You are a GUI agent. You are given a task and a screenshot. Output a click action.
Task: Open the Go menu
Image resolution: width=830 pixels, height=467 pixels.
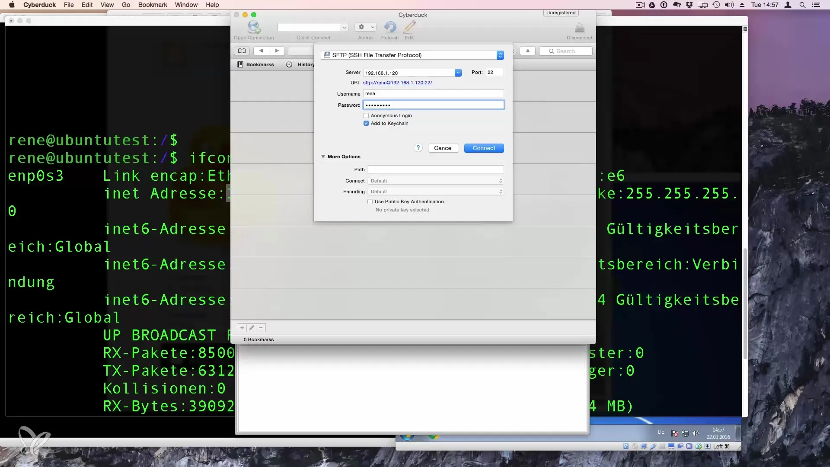126,5
